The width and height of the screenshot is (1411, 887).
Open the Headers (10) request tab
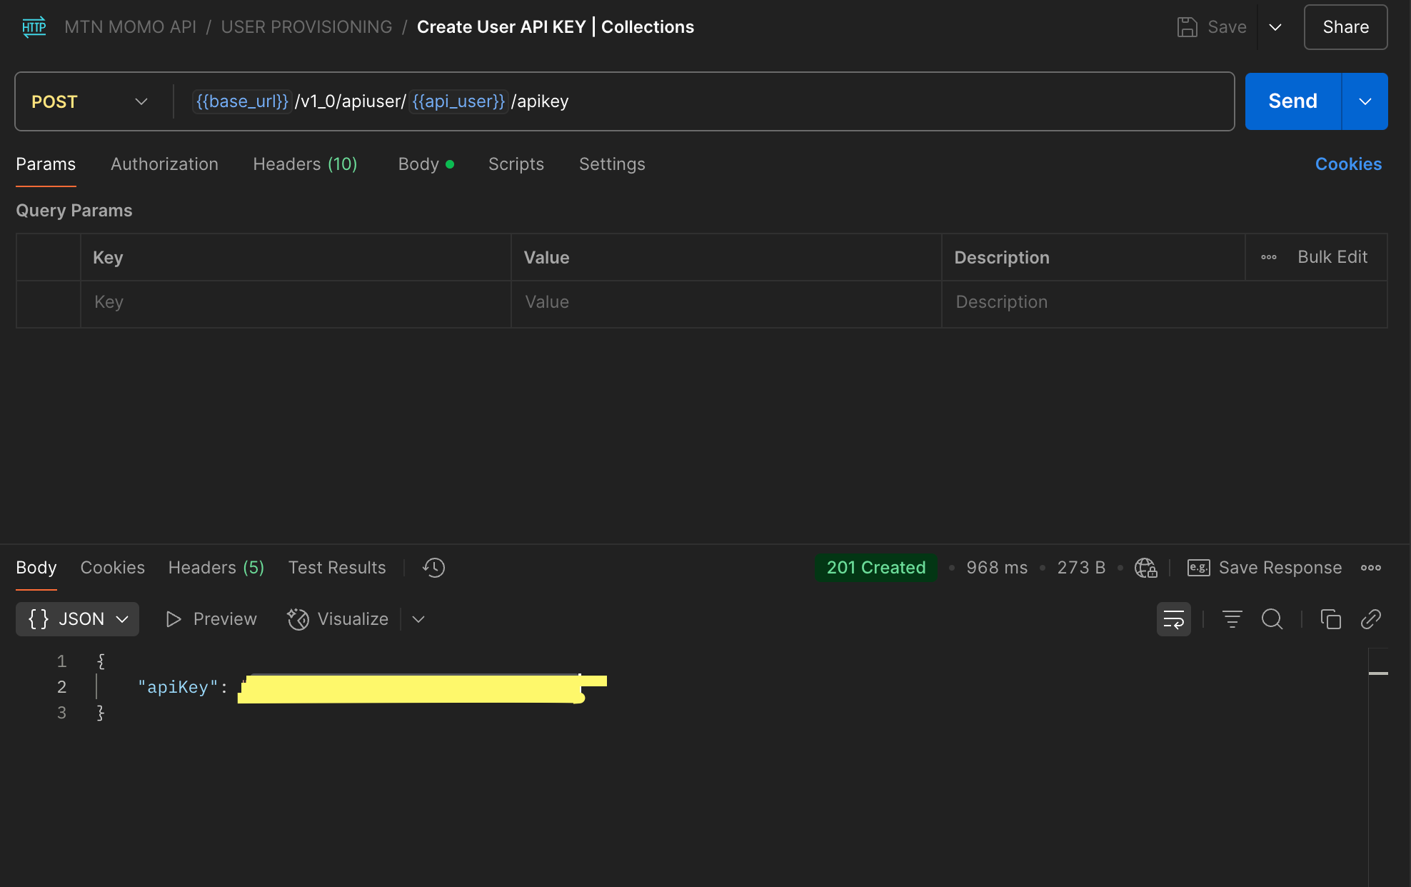(305, 164)
